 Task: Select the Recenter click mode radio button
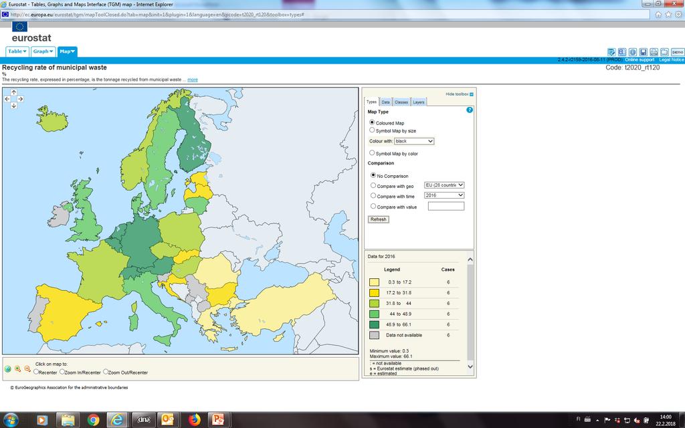point(36,372)
